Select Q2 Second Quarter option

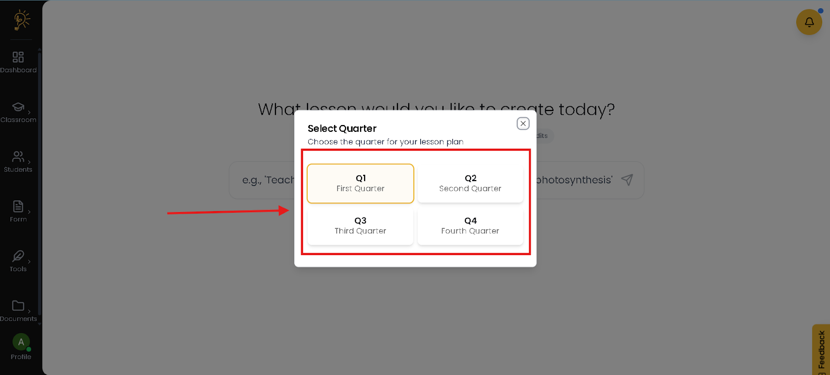470,183
